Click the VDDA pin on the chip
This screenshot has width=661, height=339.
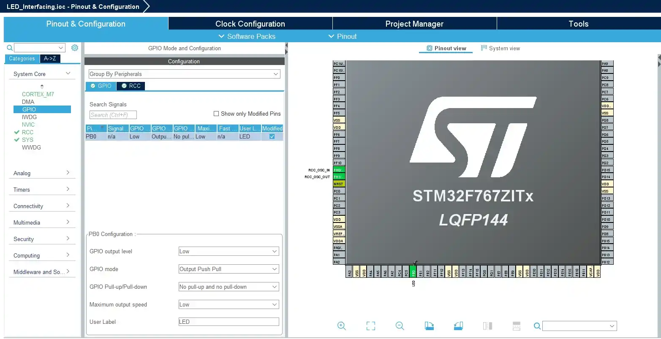[339, 241]
